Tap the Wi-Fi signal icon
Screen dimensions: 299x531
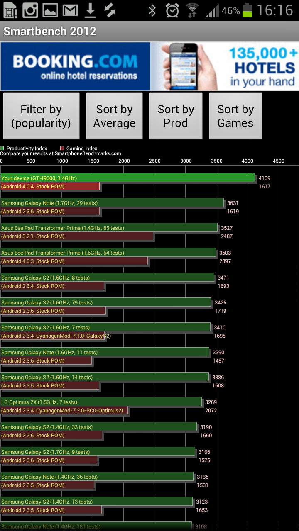[x=192, y=10]
